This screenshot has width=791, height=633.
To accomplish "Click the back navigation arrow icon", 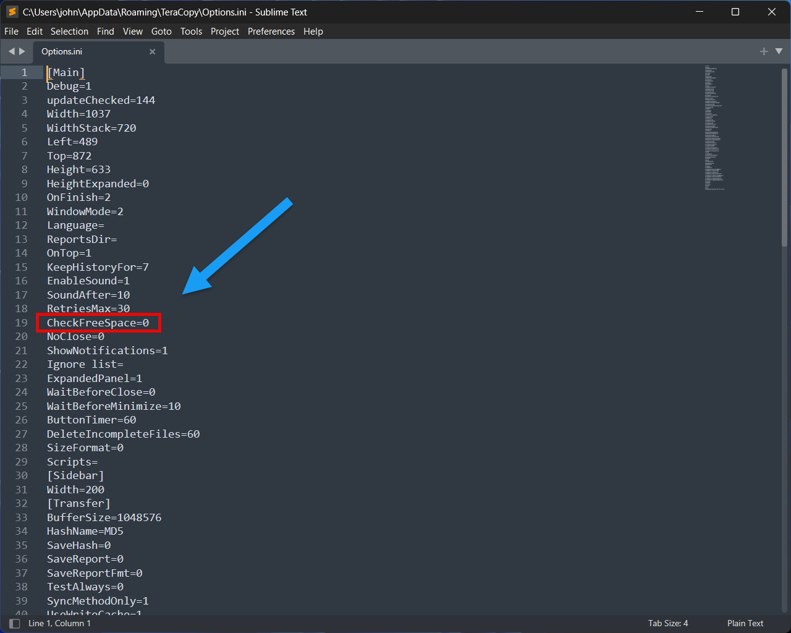I will tap(12, 51).
